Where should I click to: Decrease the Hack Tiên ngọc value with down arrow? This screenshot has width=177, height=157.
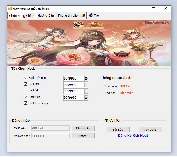tap(86, 80)
